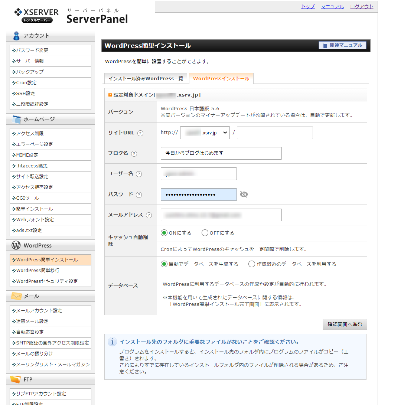Image resolution: width=404 pixels, height=405 pixels.
Task: Select OFFにする cache deletion option
Action: pos(205,233)
